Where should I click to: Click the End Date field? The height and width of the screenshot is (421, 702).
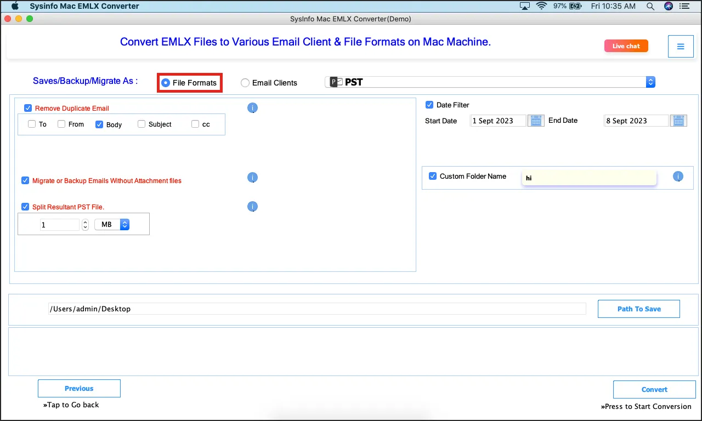click(x=636, y=121)
